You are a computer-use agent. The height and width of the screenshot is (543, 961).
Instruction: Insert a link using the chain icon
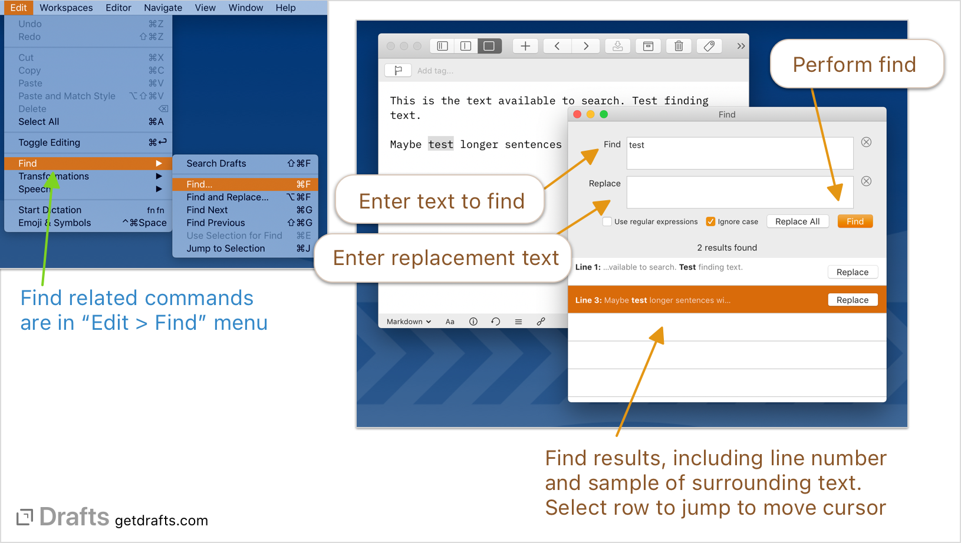[541, 321]
